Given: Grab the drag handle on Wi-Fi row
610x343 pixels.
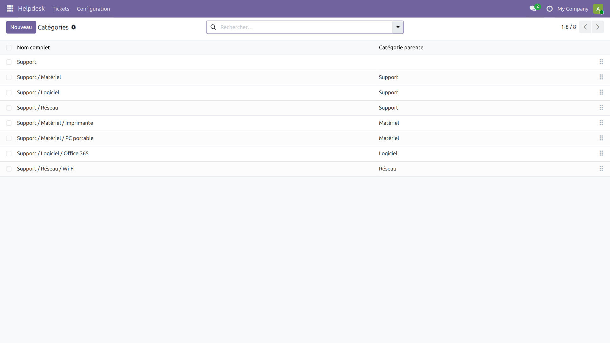Looking at the screenshot, I should pos(601,169).
